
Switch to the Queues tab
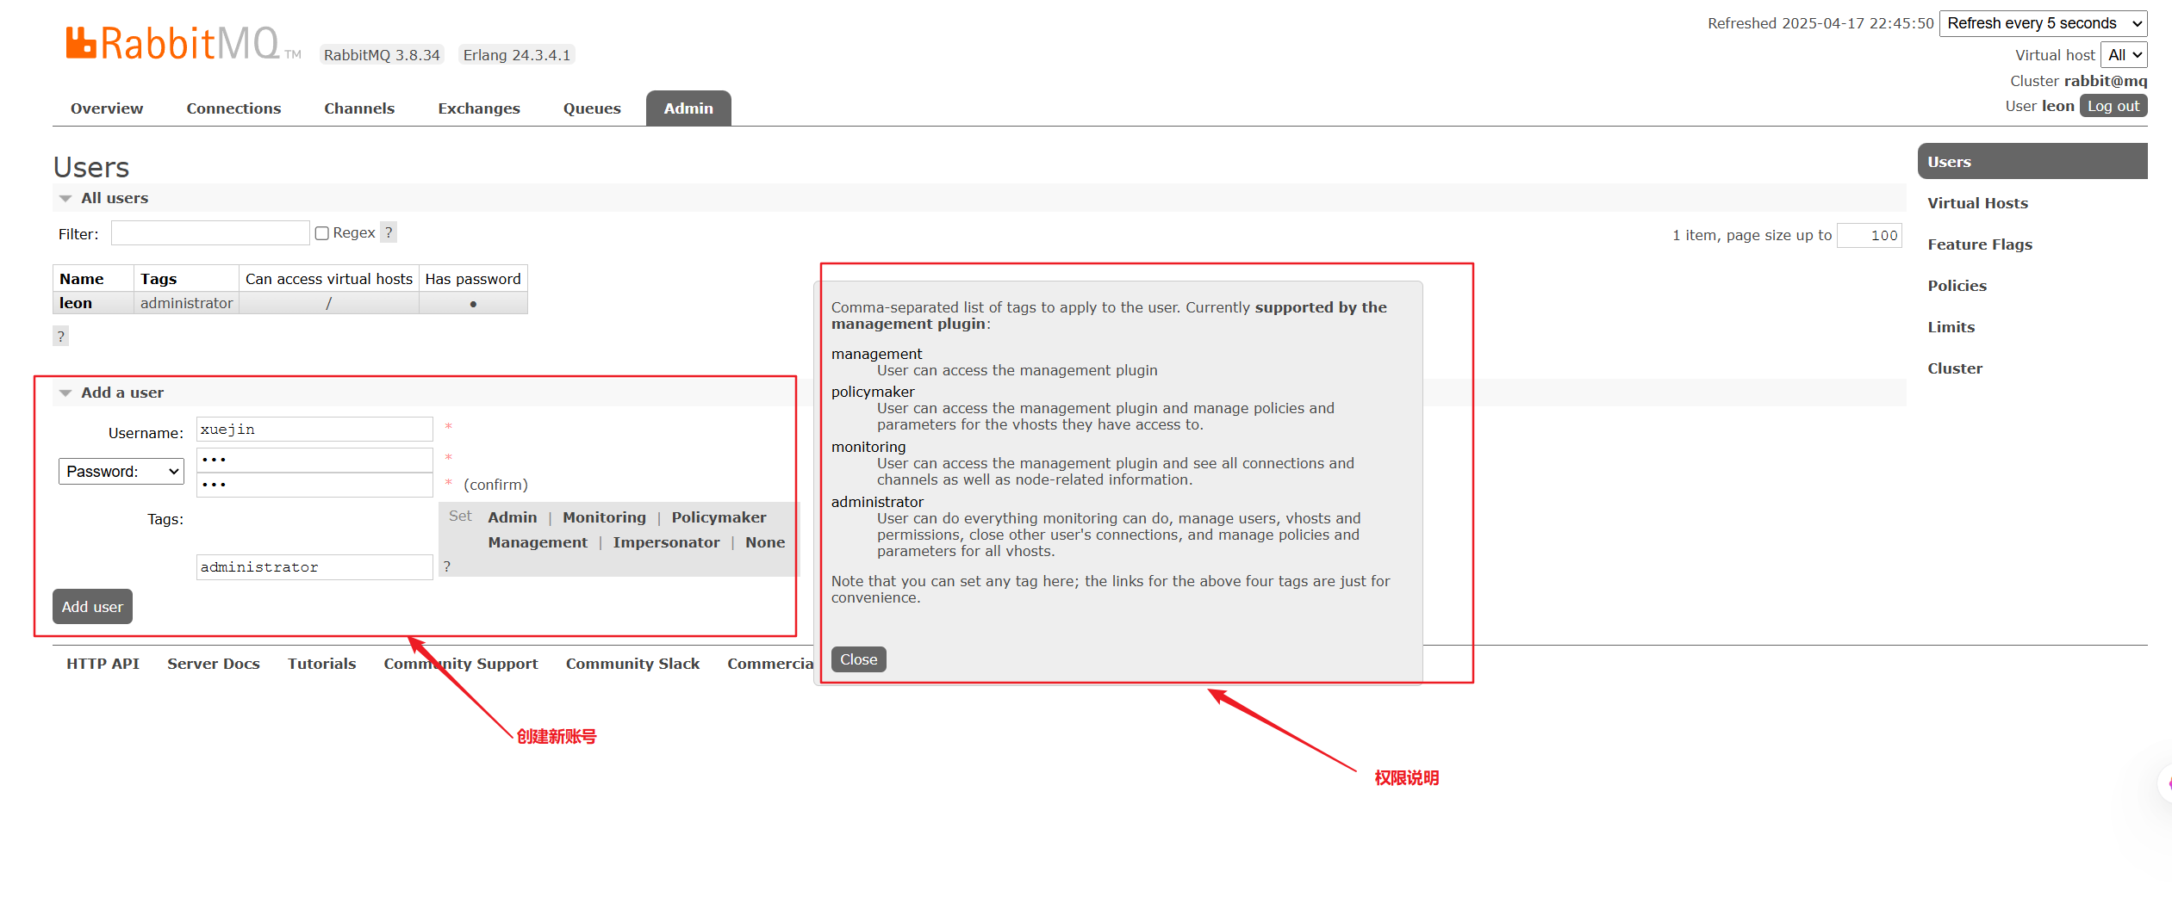(592, 108)
